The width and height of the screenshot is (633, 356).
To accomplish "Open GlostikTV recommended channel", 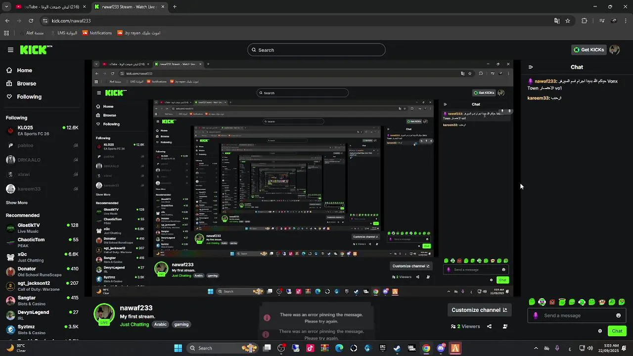I will [x=42, y=228].
